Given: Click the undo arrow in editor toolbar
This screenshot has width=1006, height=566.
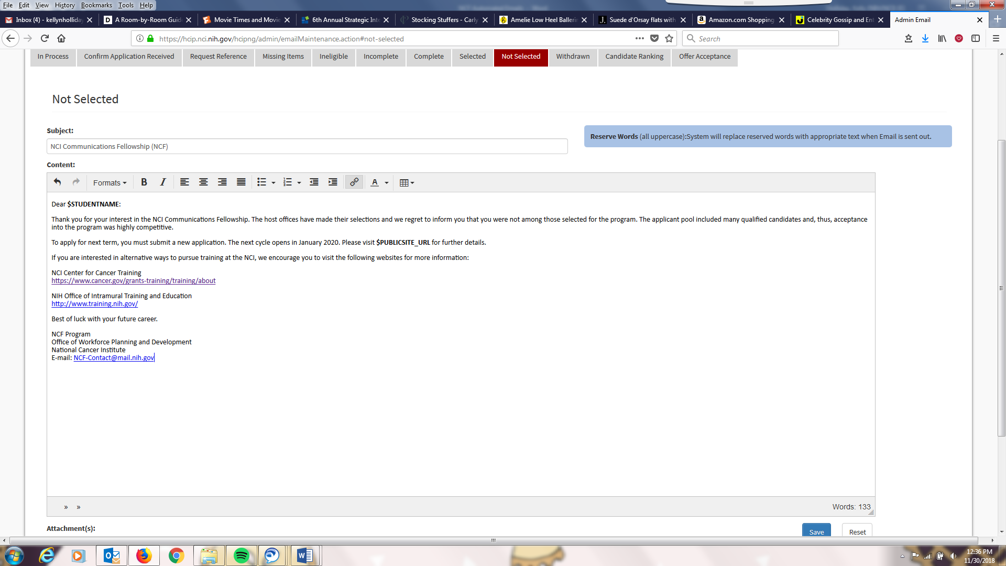Looking at the screenshot, I should coord(57,182).
